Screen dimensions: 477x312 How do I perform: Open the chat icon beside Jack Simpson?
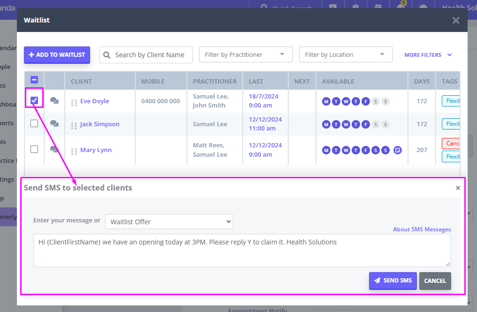pos(54,123)
